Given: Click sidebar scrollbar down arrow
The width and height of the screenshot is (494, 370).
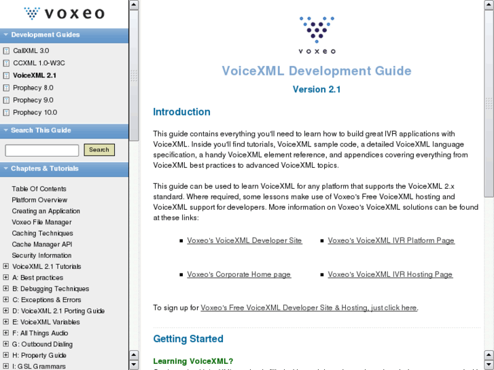Looking at the screenshot, I should click(134, 365).
